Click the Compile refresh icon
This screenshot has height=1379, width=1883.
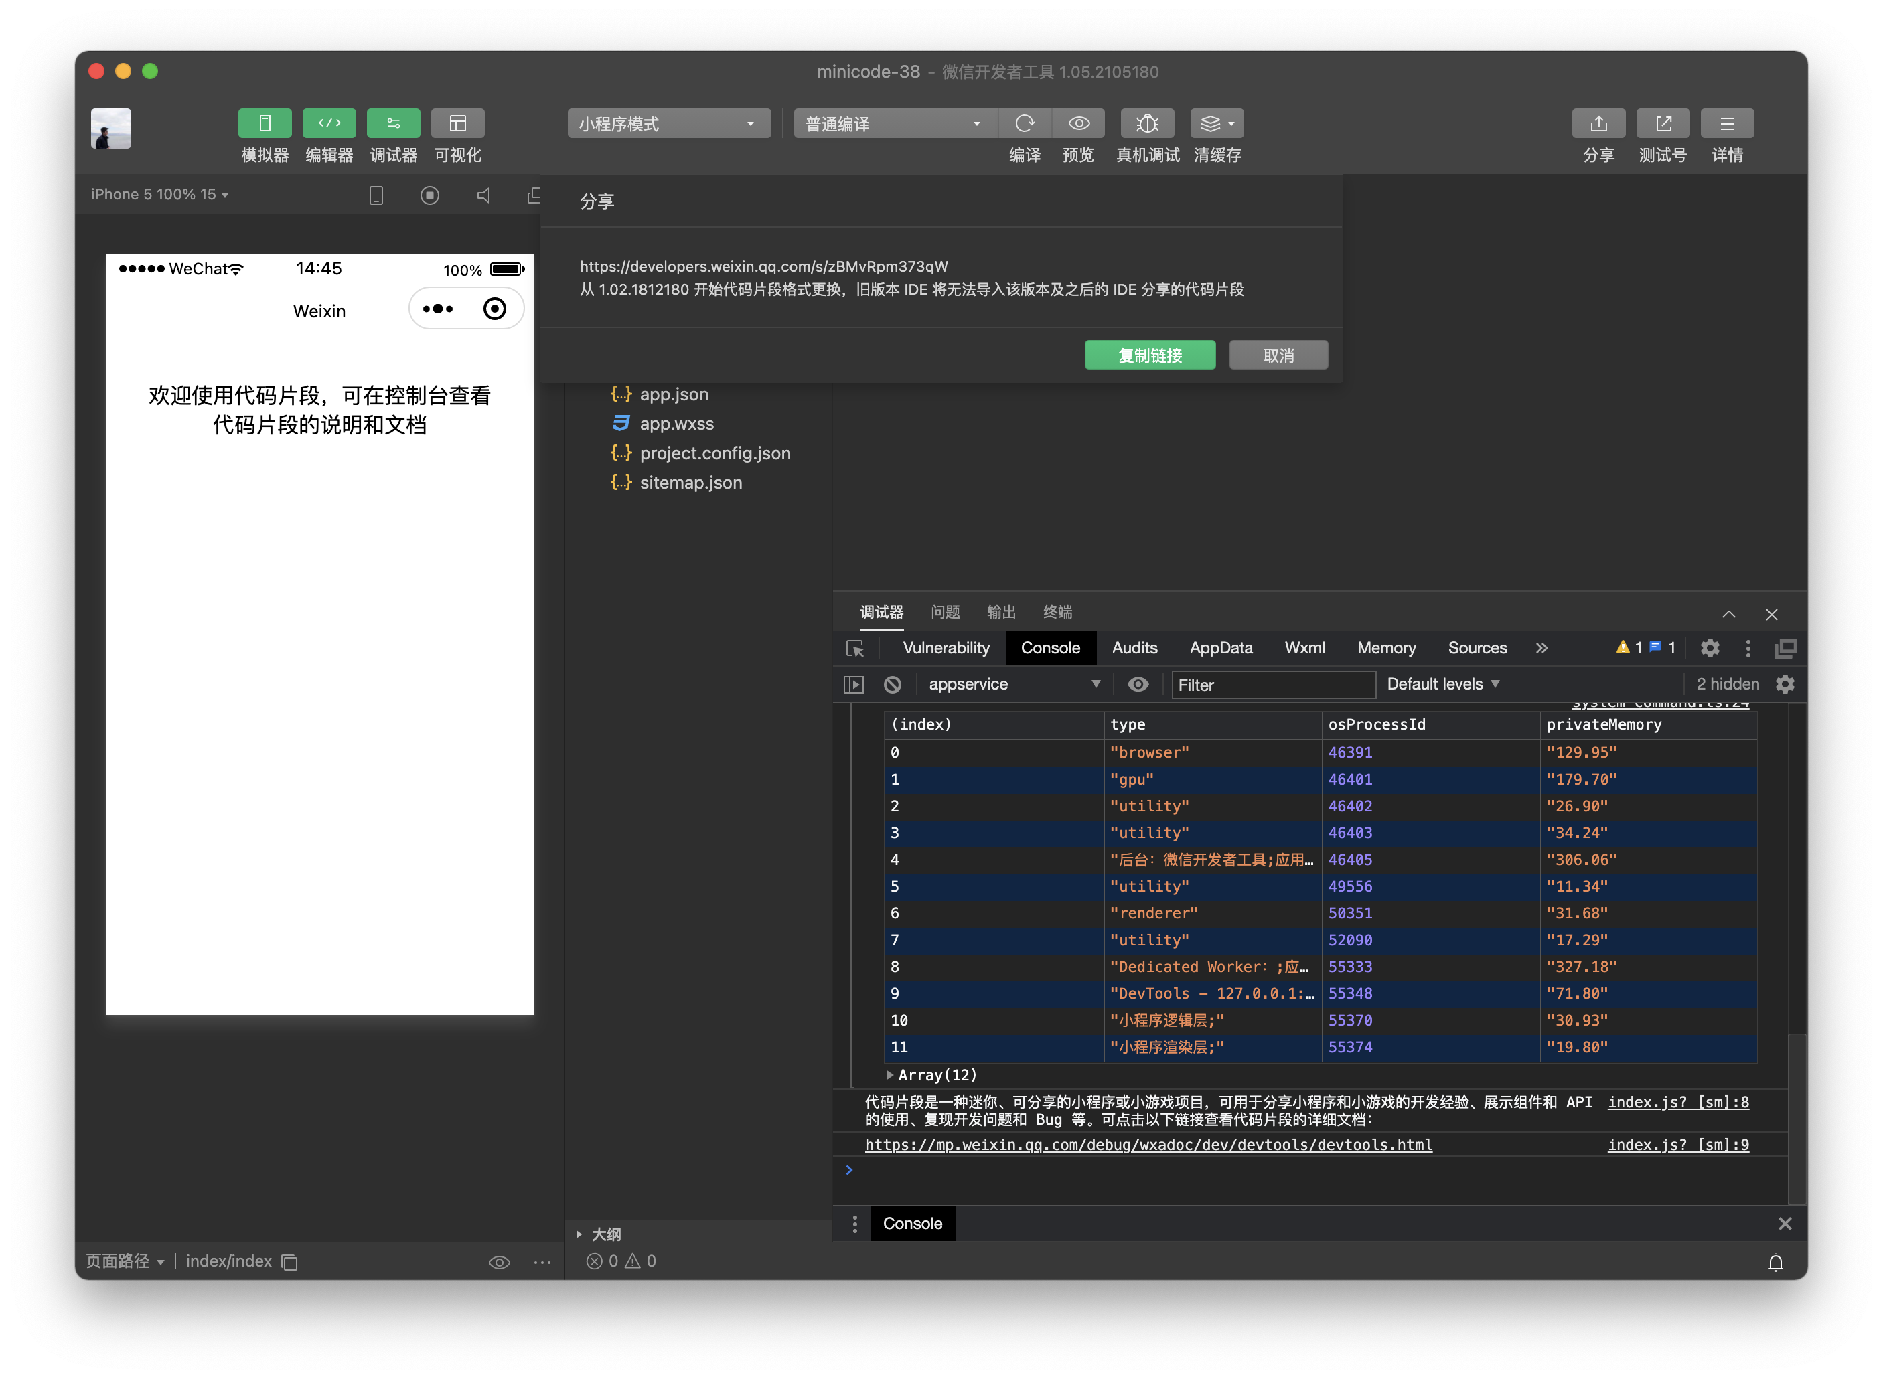tap(1025, 124)
